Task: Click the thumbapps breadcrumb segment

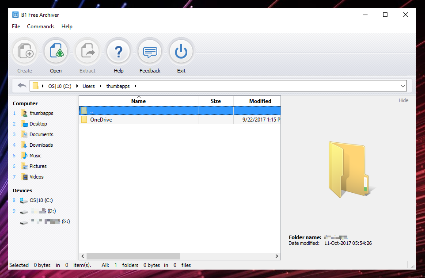Action: point(118,86)
